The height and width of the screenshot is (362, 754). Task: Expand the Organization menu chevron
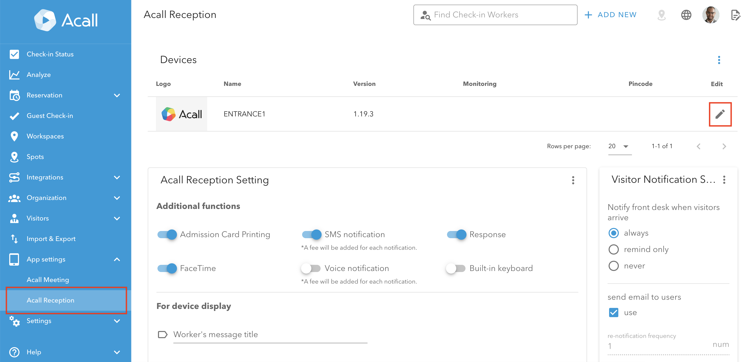click(x=117, y=198)
